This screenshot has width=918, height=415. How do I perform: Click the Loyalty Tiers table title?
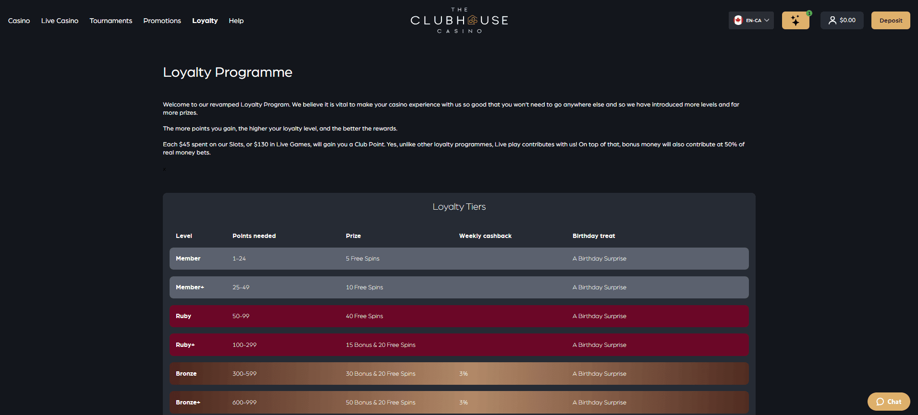pos(459,207)
